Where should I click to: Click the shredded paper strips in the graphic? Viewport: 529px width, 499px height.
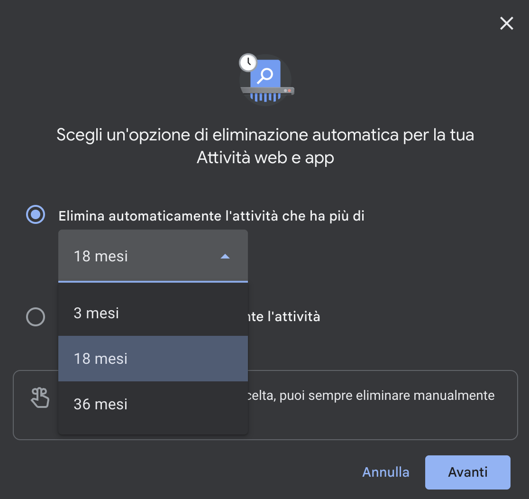pos(264,97)
